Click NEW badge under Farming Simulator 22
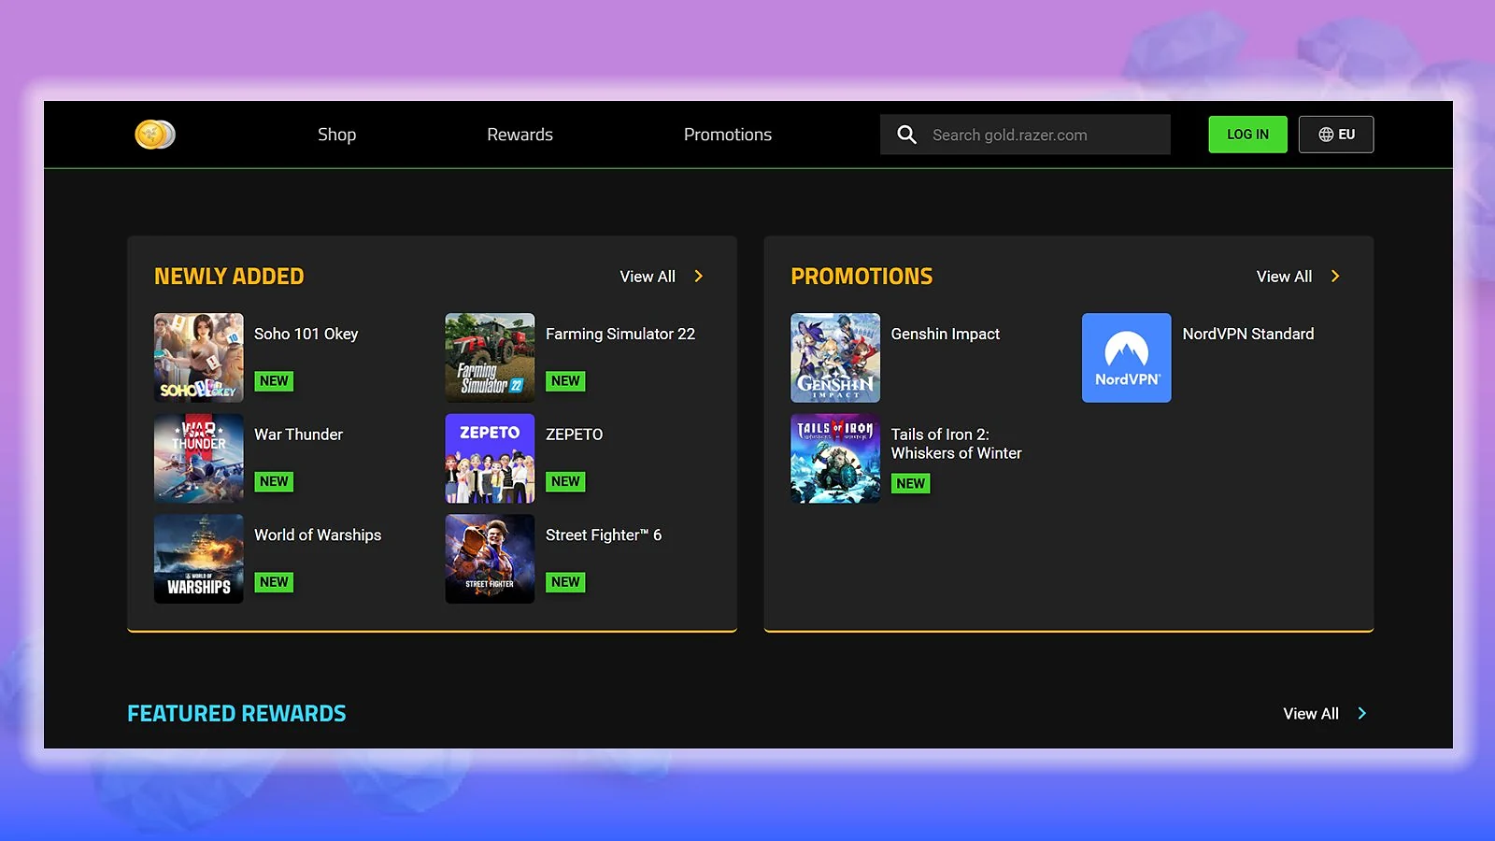1495x841 pixels. coord(565,381)
